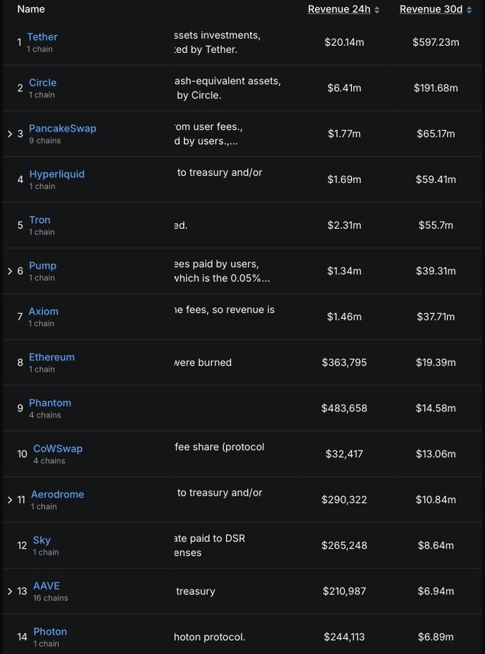Select the Photon protocol link
Image resolution: width=485 pixels, height=654 pixels.
pos(50,632)
